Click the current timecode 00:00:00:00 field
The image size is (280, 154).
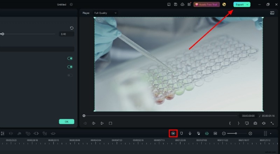[248, 116]
